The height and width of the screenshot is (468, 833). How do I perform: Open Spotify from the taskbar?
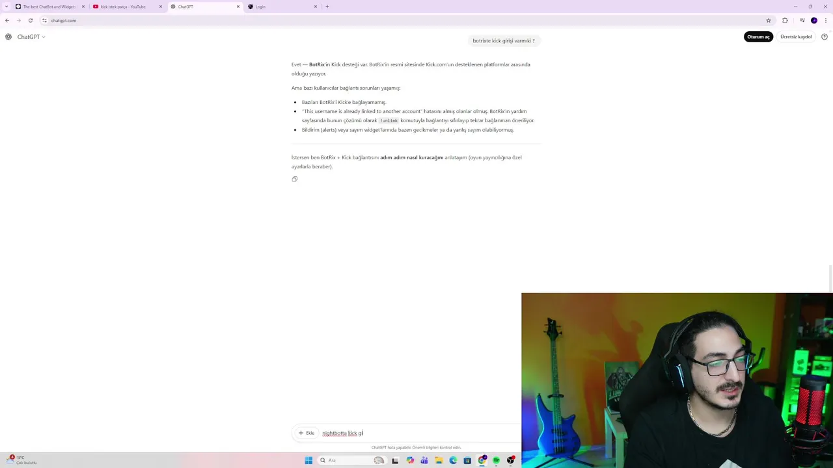(x=496, y=460)
